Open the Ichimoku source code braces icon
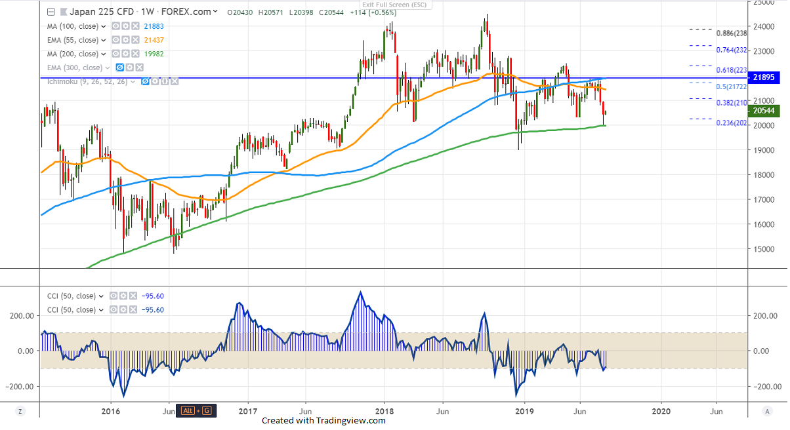 [x=165, y=81]
